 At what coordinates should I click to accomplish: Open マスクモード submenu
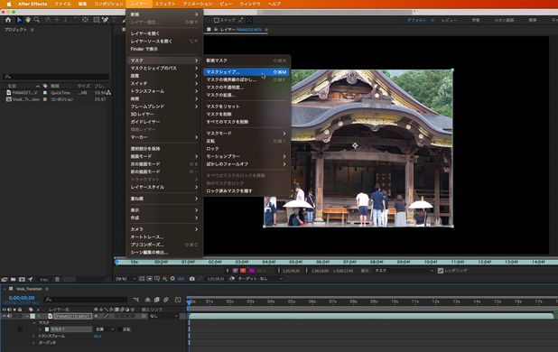point(246,134)
